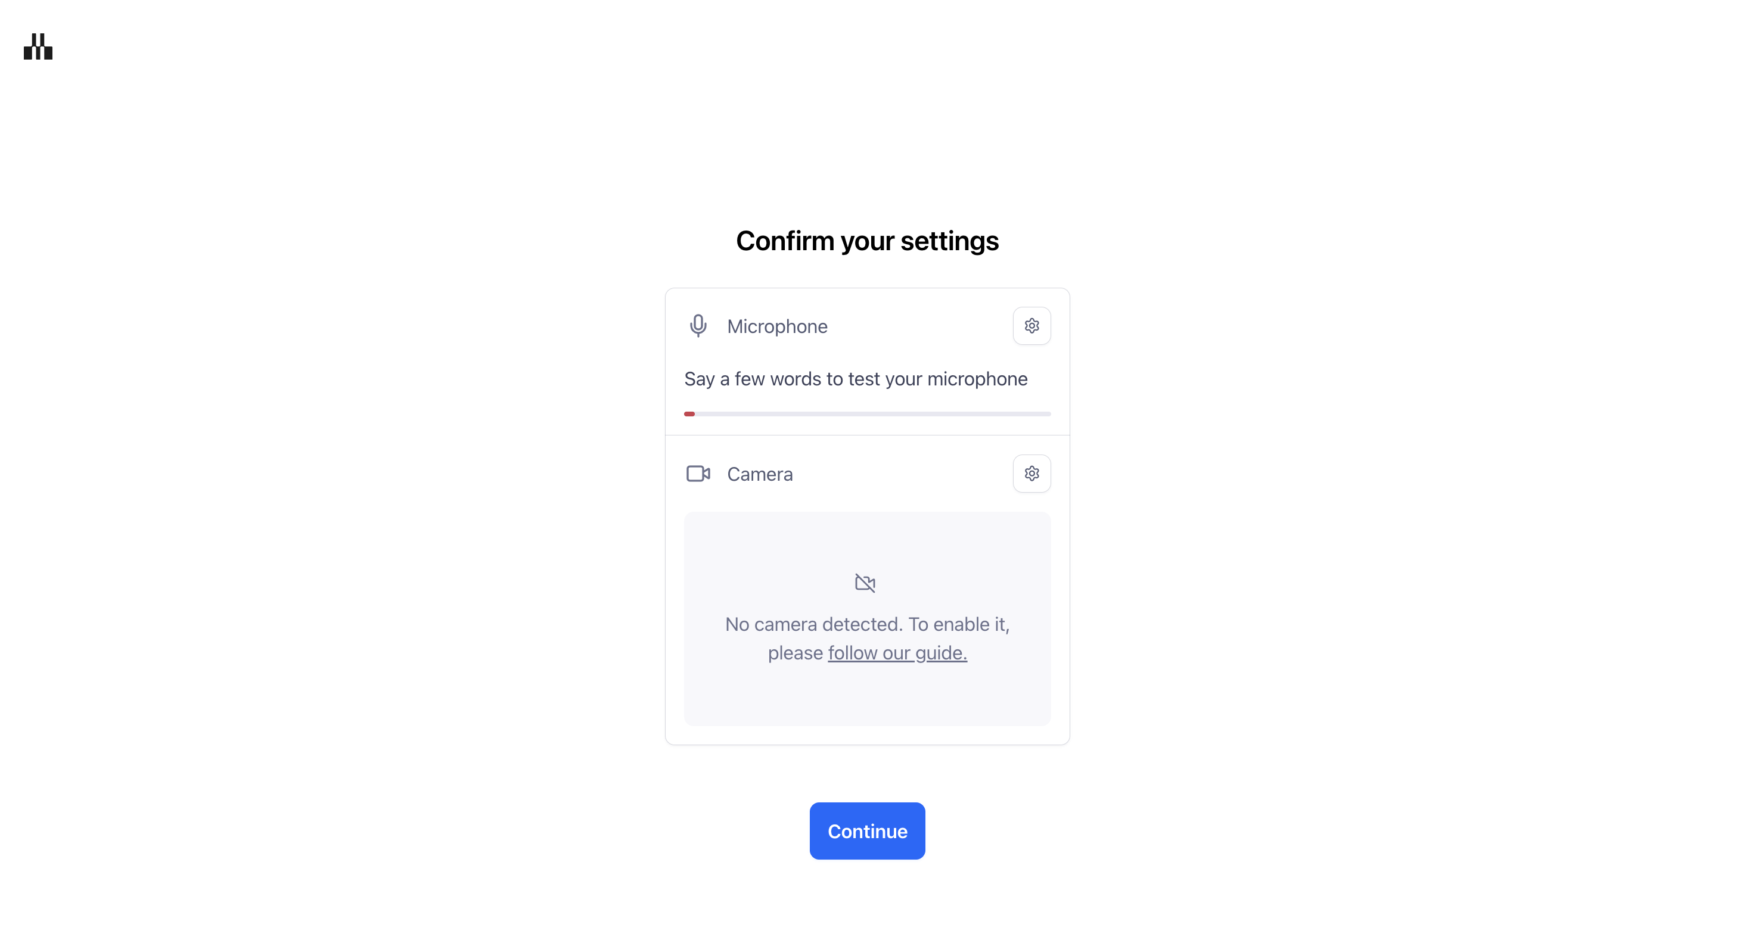The width and height of the screenshot is (1740, 940).
Task: Click the 'Camera' label
Action: pyautogui.click(x=759, y=474)
